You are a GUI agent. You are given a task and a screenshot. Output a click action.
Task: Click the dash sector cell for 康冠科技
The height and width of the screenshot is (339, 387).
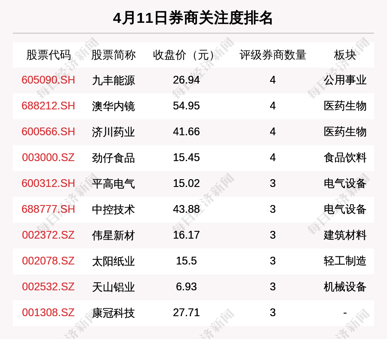(345, 313)
